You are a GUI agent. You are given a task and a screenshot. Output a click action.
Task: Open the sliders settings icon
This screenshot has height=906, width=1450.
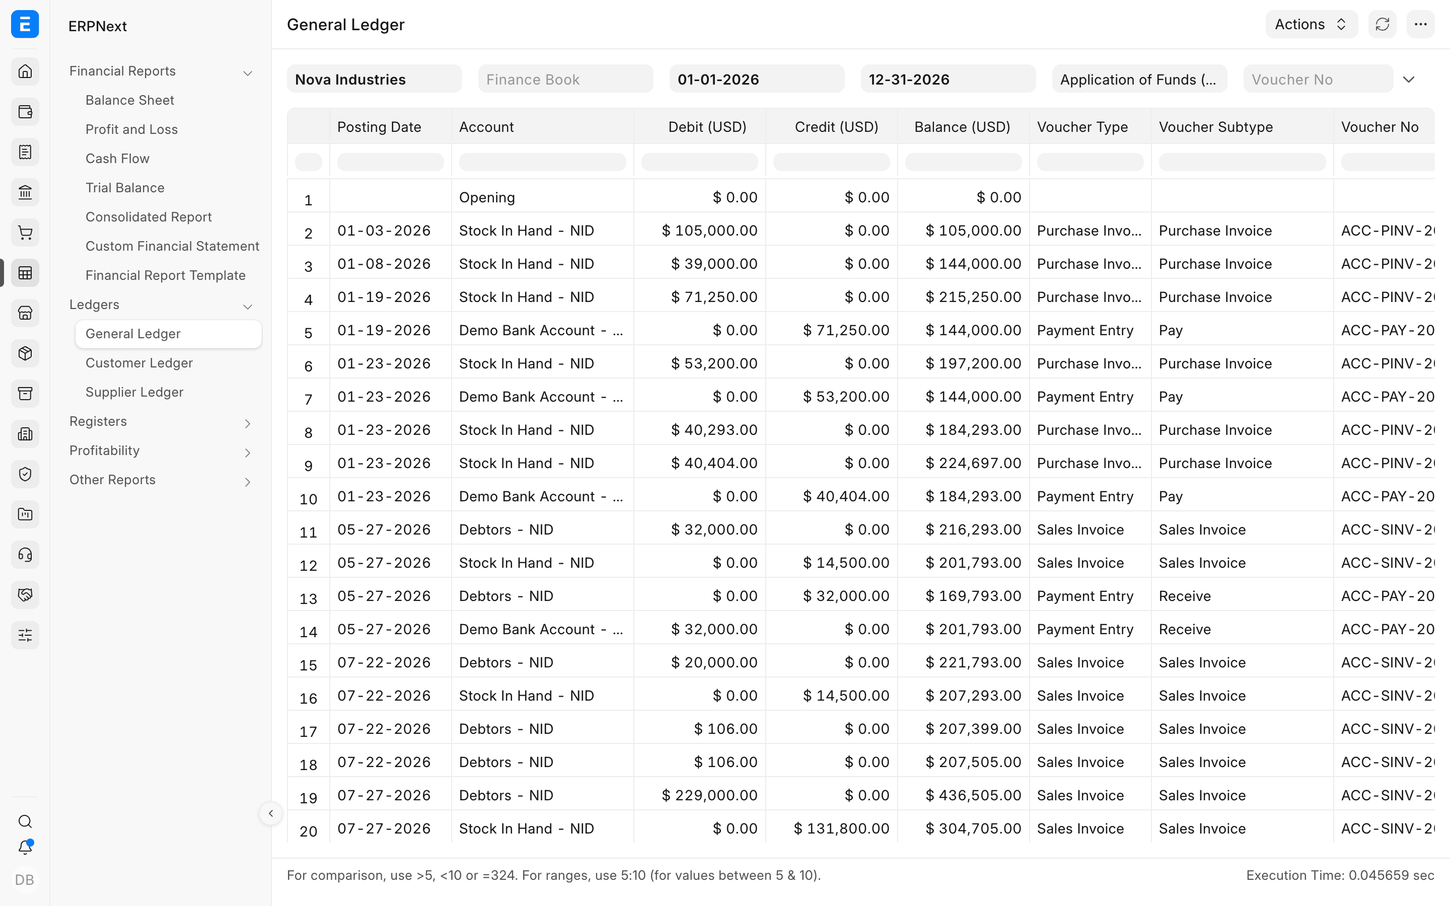[x=25, y=635]
